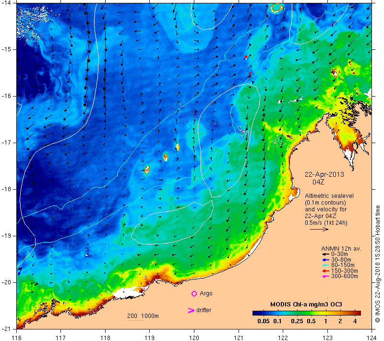Select the cyan 80-150m arrow legend symbol
The height and width of the screenshot is (341, 384).
tap(325, 265)
